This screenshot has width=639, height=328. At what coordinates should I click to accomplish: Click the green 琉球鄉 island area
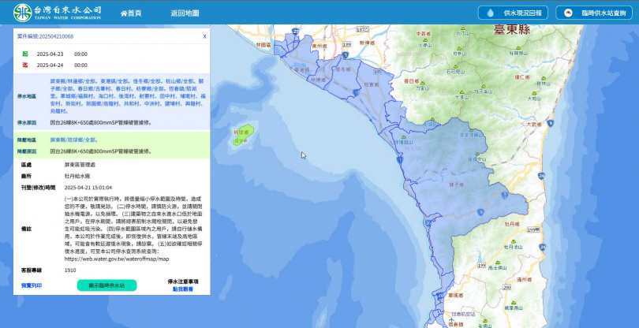[x=244, y=135]
